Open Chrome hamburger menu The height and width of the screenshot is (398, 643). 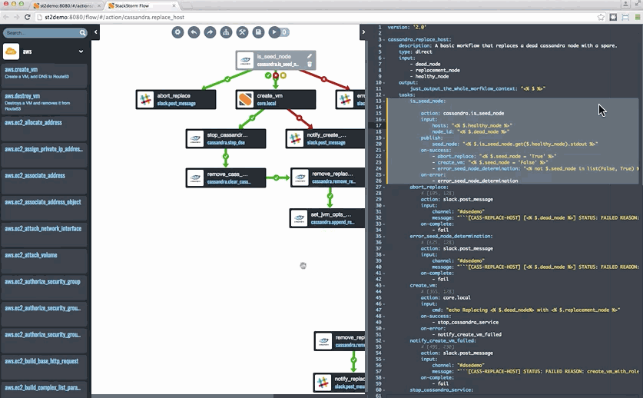point(638,17)
